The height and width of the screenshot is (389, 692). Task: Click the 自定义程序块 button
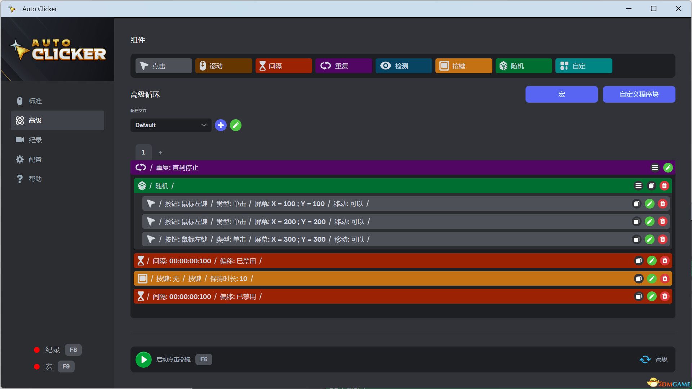coord(639,94)
